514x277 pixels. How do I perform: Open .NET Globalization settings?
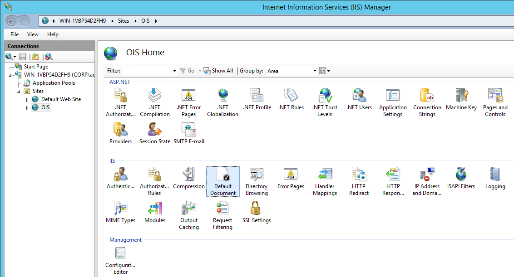coord(223,102)
